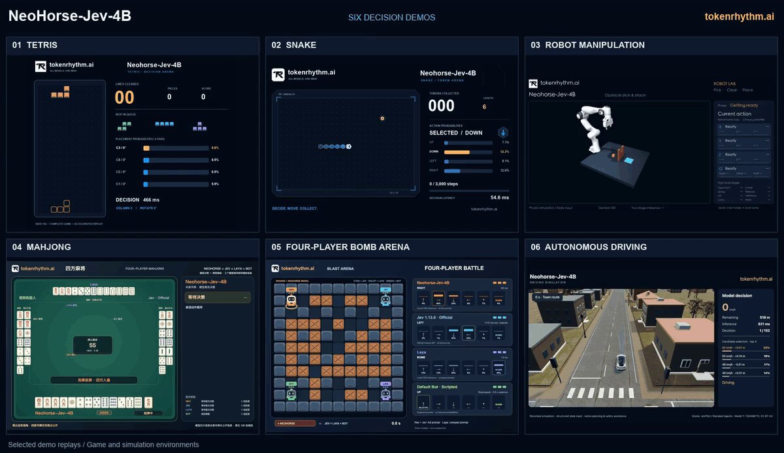Click the "tokenrhythm.ai" text in the page header
784x453 pixels.
(739, 16)
